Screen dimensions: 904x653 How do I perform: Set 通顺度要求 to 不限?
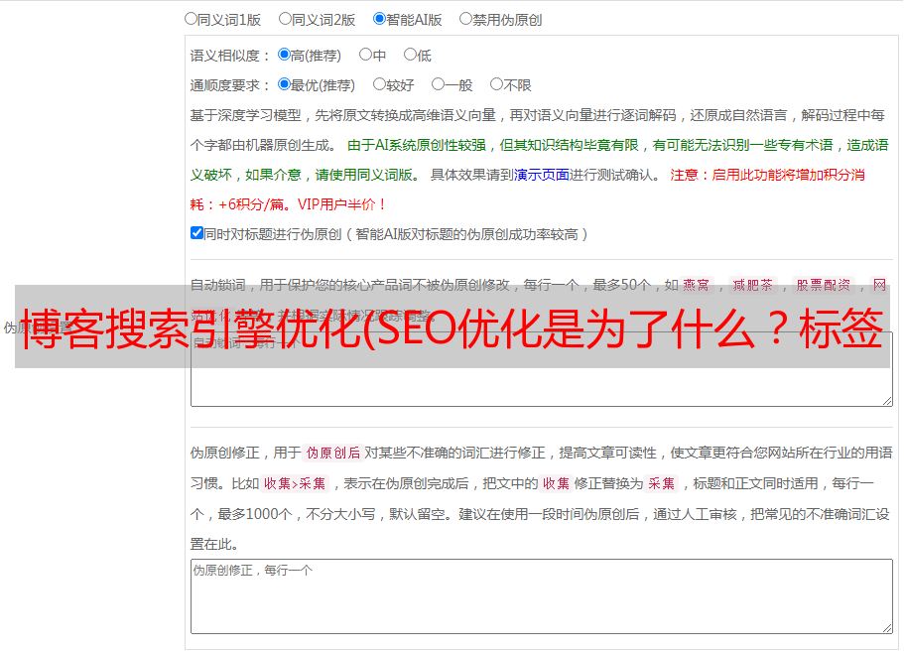496,84
